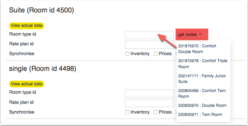The width and height of the screenshot is (248, 126).
Task: Enable Prices sync for Suite
Action: [156, 54]
